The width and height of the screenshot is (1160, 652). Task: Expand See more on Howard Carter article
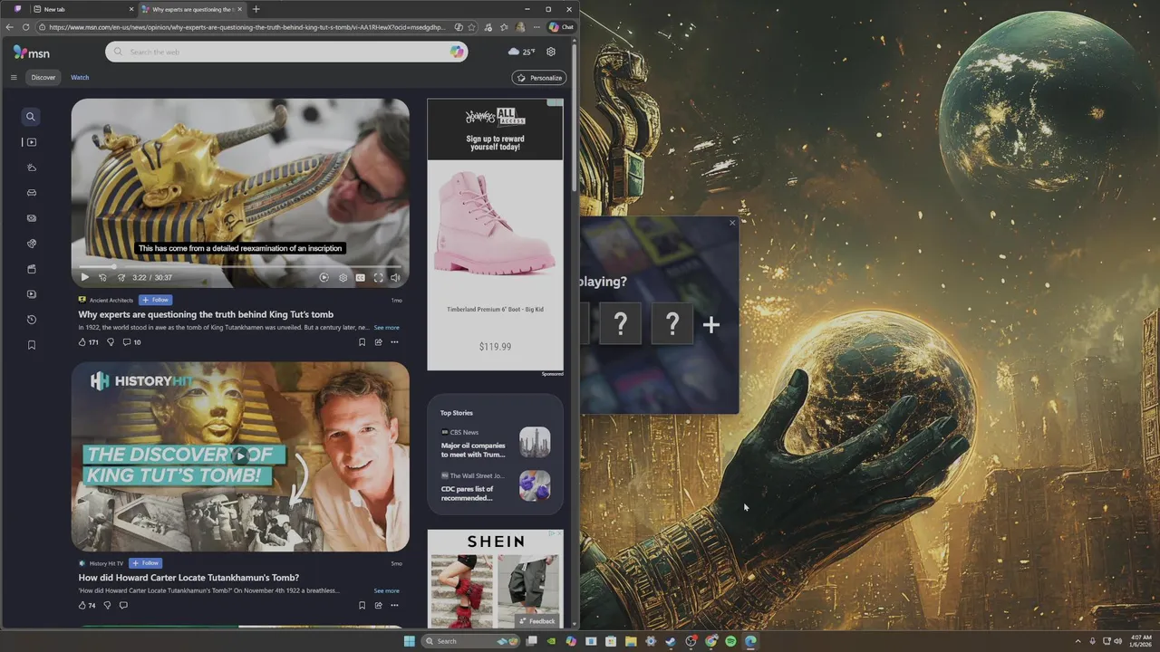pyautogui.click(x=386, y=590)
